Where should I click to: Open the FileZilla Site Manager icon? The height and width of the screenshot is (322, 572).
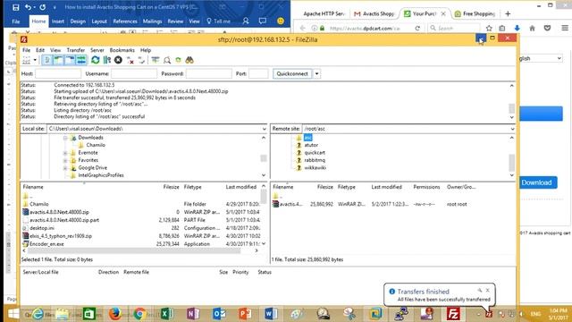pyautogui.click(x=26, y=60)
